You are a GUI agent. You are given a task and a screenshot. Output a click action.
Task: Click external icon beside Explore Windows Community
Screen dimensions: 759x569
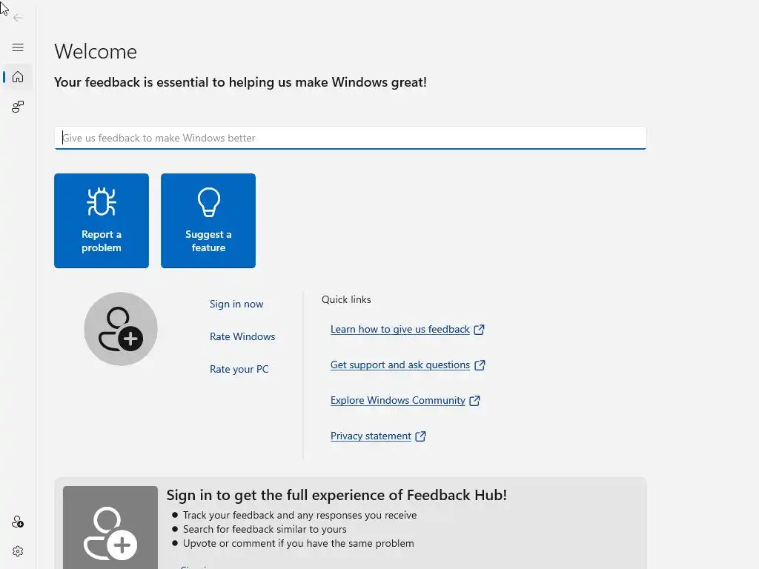[x=475, y=401]
